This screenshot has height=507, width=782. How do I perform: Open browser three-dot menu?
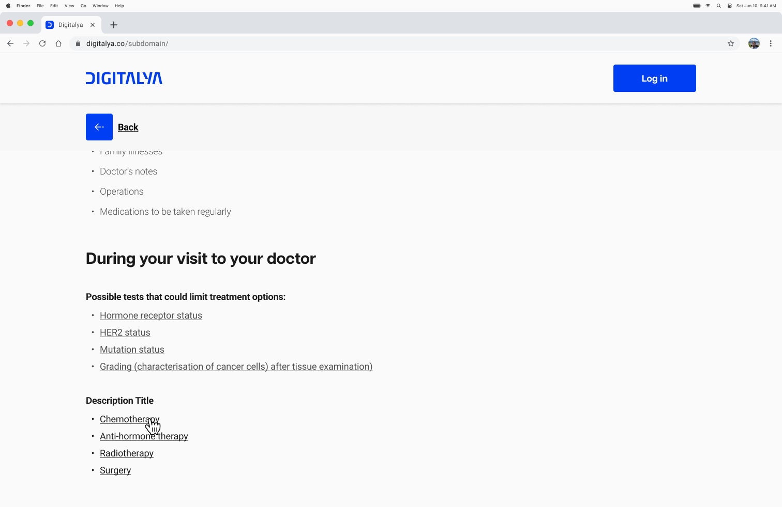coord(771,44)
